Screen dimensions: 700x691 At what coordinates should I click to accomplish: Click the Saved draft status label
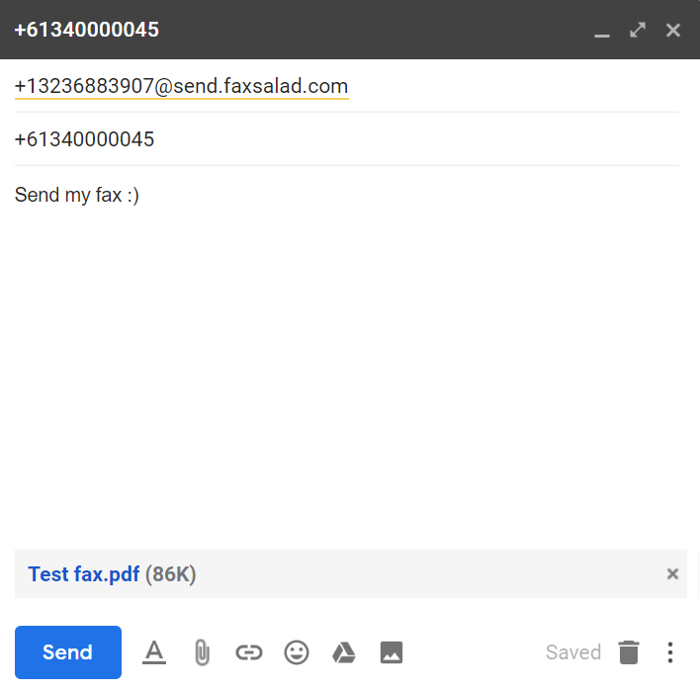pos(573,652)
